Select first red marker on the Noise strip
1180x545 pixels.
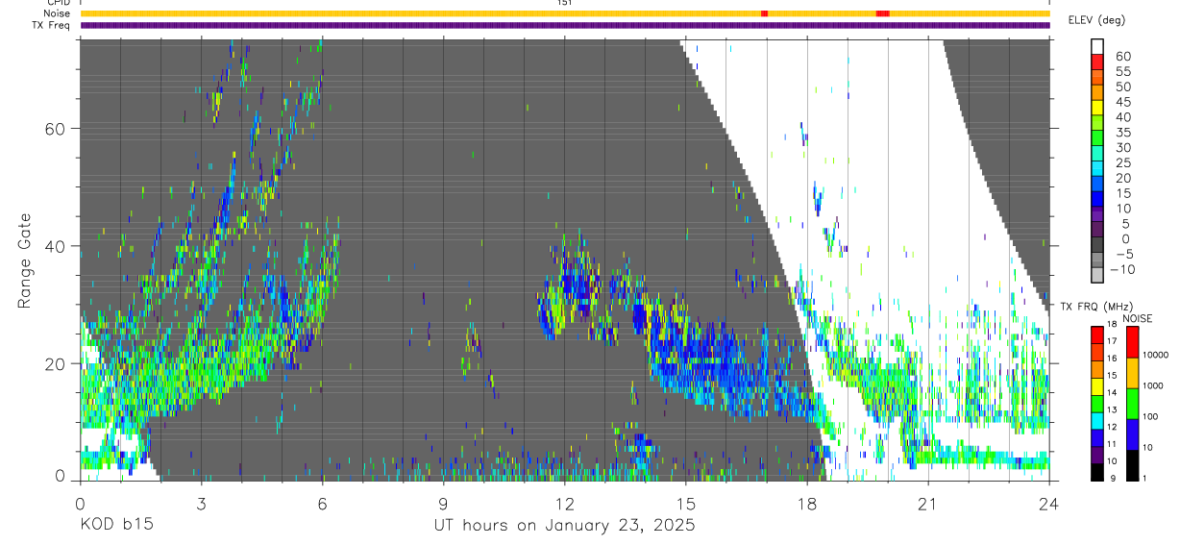click(x=764, y=13)
